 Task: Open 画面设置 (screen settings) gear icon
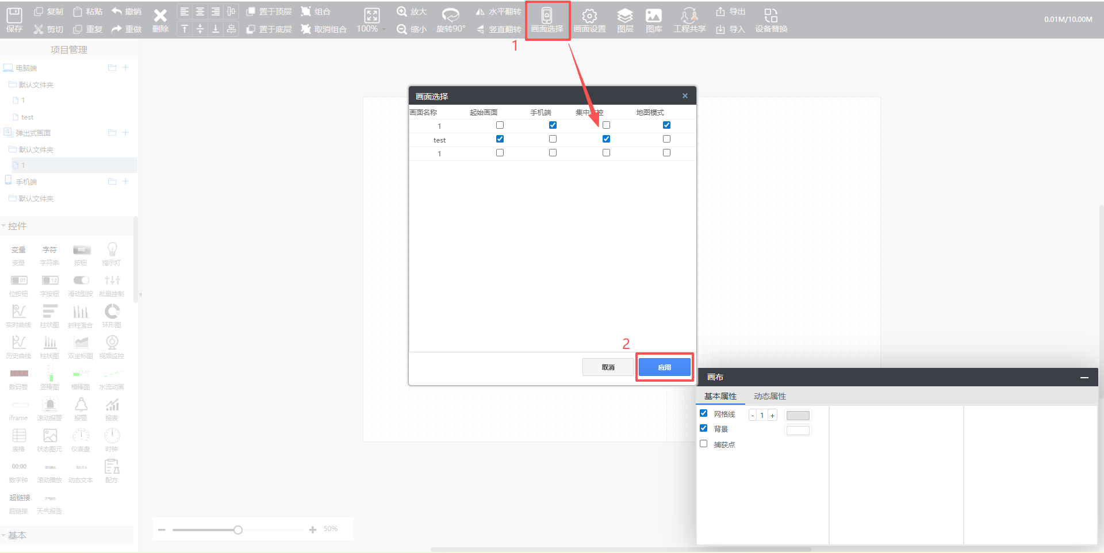click(589, 20)
